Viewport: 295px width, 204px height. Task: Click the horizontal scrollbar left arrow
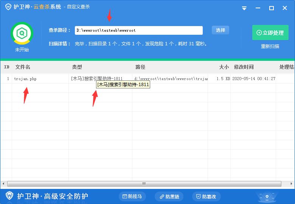(x=3, y=184)
